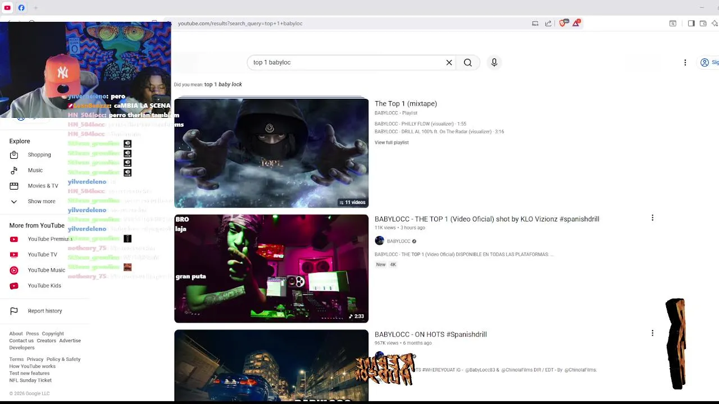
Task: Open Report history text link
Action: pyautogui.click(x=45, y=311)
